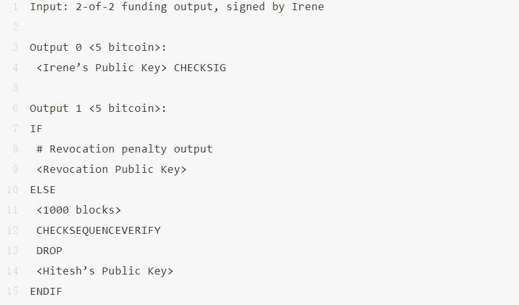Click the IF keyword on line 7

click(36, 128)
